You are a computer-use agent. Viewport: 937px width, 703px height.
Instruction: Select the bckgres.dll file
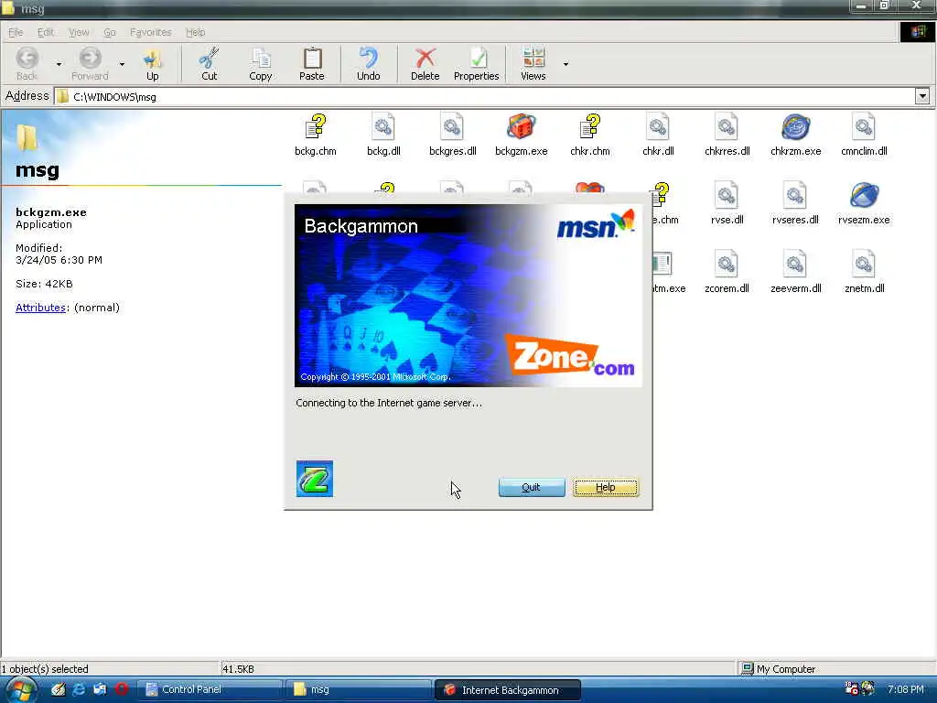[452, 135]
